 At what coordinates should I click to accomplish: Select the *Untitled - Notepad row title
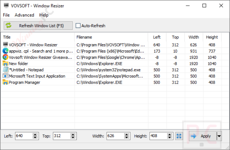(x=26, y=70)
